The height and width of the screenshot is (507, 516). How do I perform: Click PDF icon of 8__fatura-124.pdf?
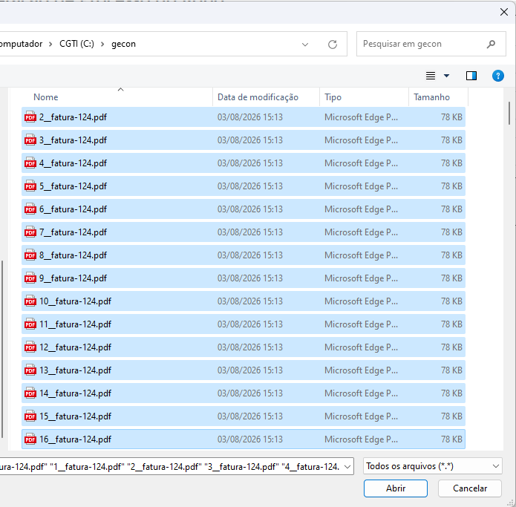coord(30,255)
